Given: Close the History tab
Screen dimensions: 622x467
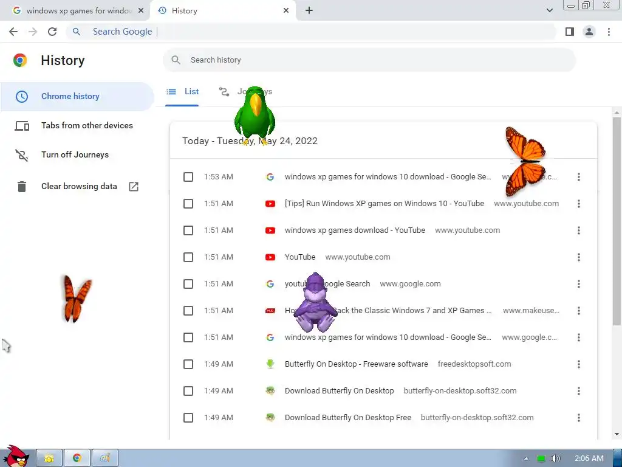Looking at the screenshot, I should [286, 11].
